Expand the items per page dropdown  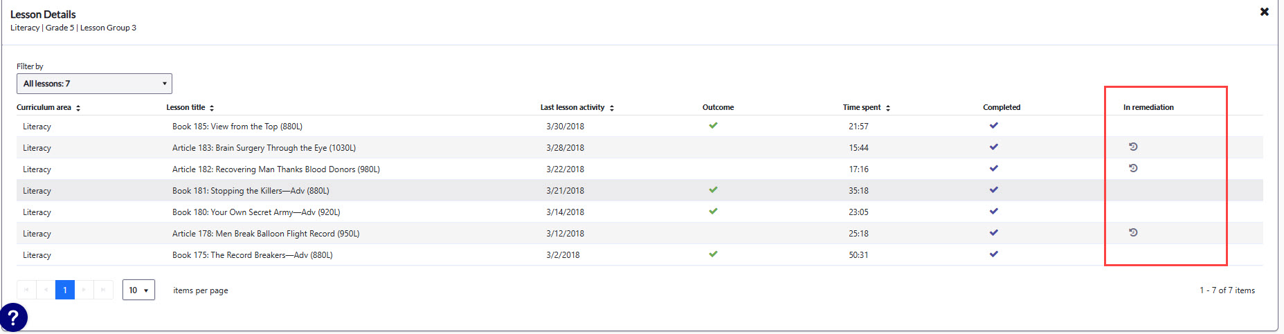(138, 290)
